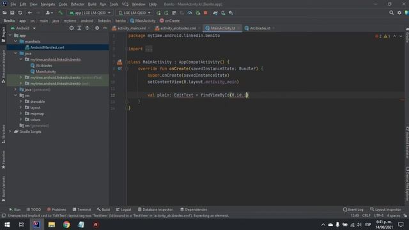Switch to activity_main.xml tab
The width and height of the screenshot is (409, 230).
click(131, 28)
